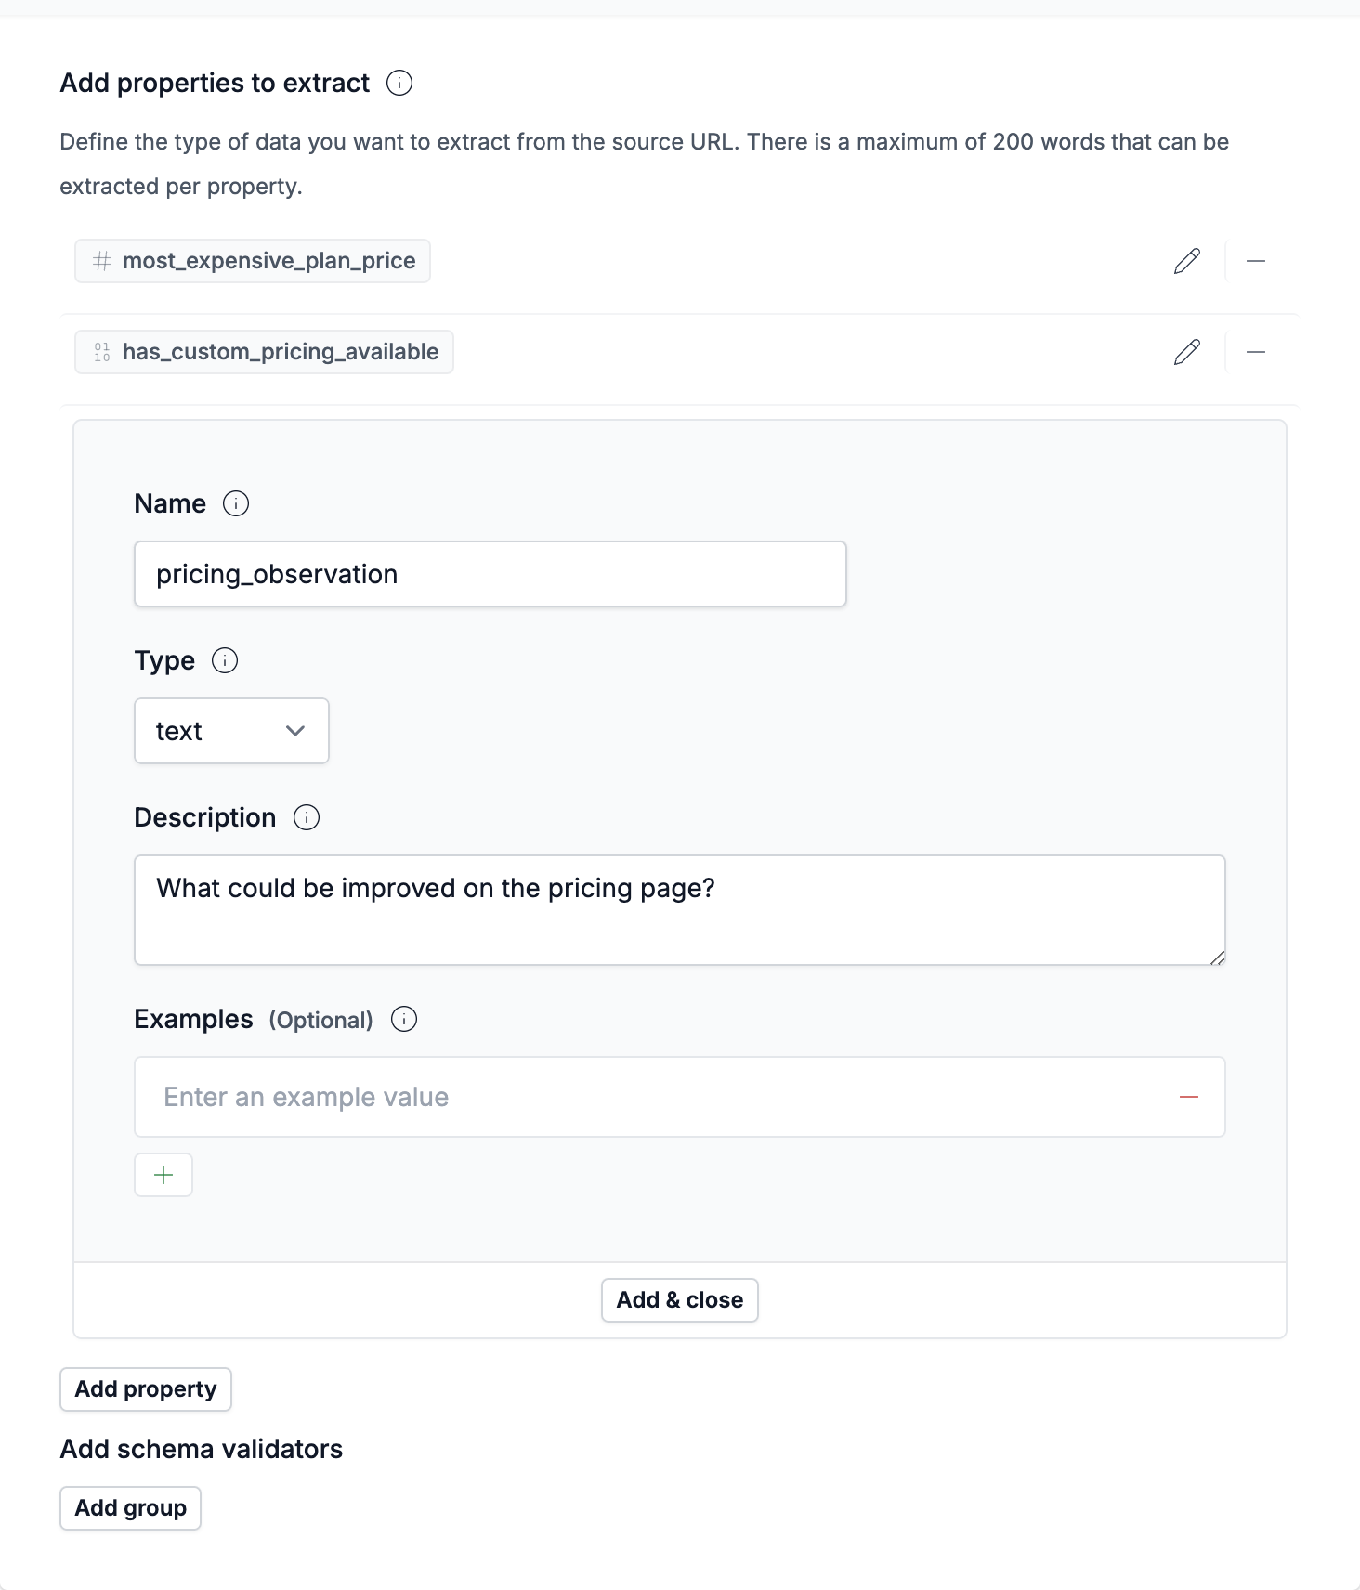
Task: Click the Add property button
Action: 146,1388
